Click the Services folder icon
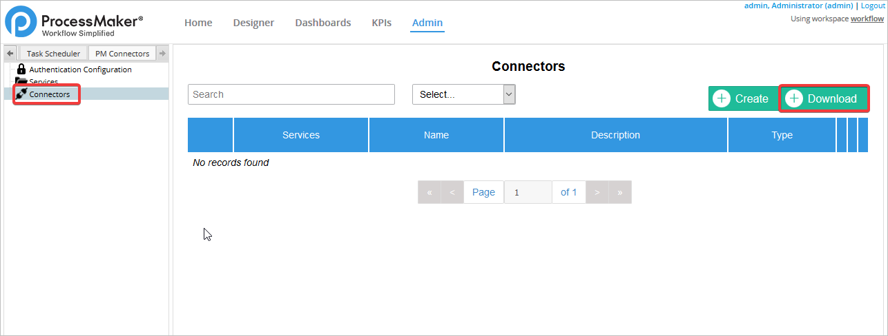 (x=21, y=81)
